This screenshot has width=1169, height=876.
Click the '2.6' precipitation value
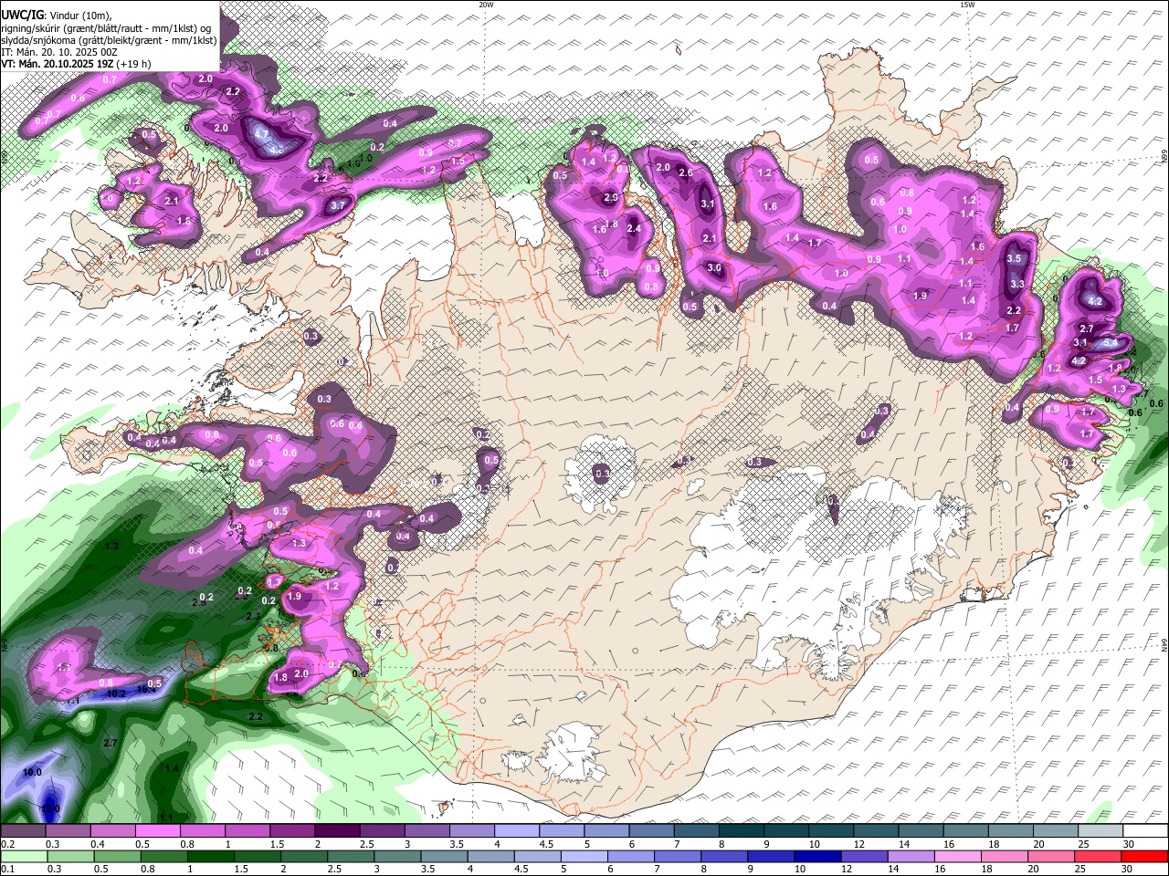(686, 173)
